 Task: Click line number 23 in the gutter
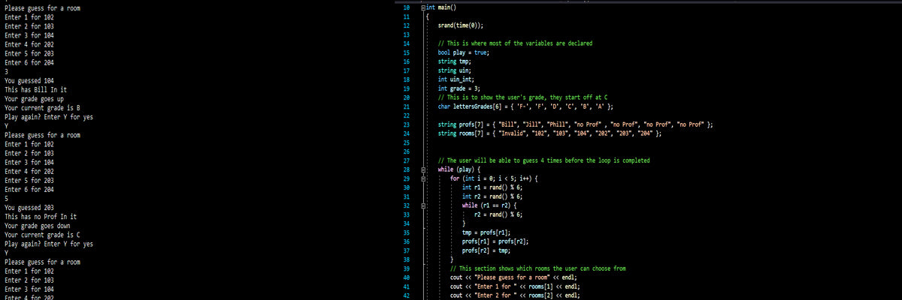tap(406, 124)
